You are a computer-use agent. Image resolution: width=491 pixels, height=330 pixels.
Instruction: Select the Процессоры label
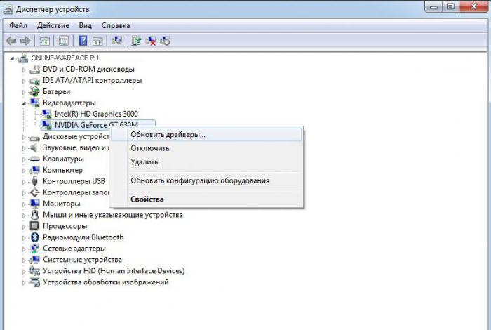65,226
